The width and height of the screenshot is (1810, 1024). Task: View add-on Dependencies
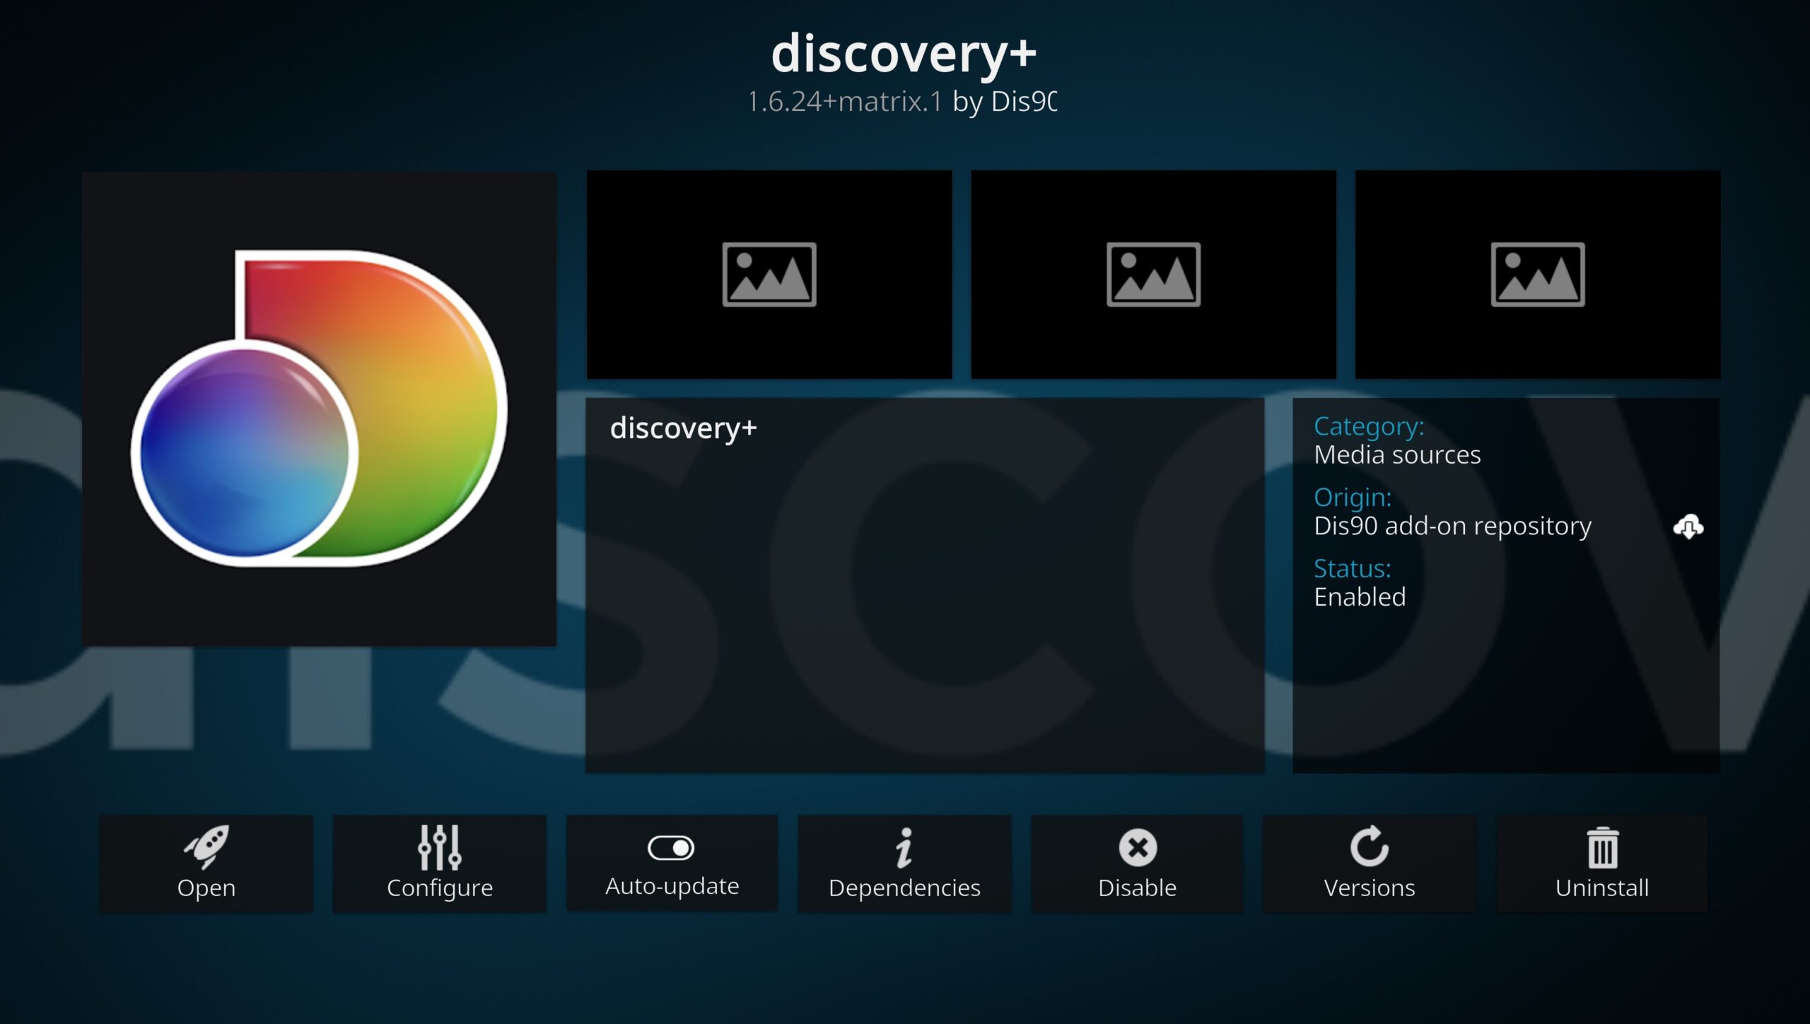[904, 863]
